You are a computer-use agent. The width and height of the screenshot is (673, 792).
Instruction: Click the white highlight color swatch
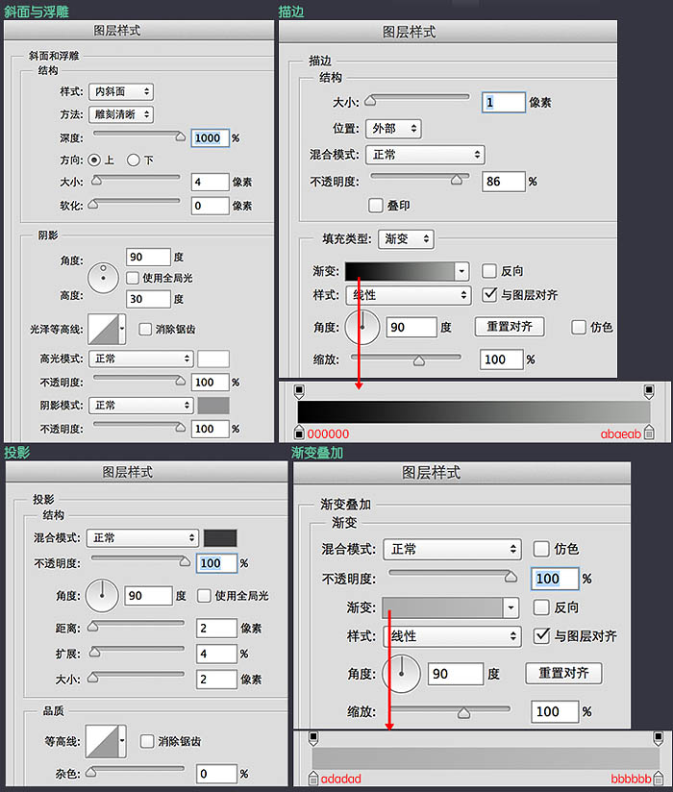click(x=213, y=359)
